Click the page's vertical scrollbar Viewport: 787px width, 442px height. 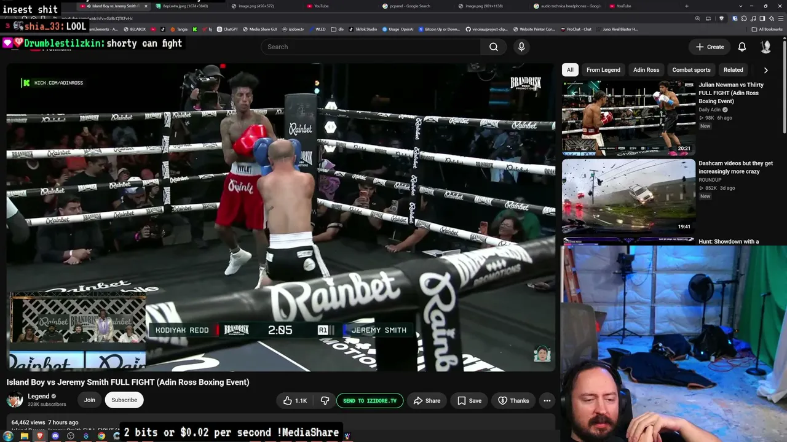pyautogui.click(x=785, y=86)
